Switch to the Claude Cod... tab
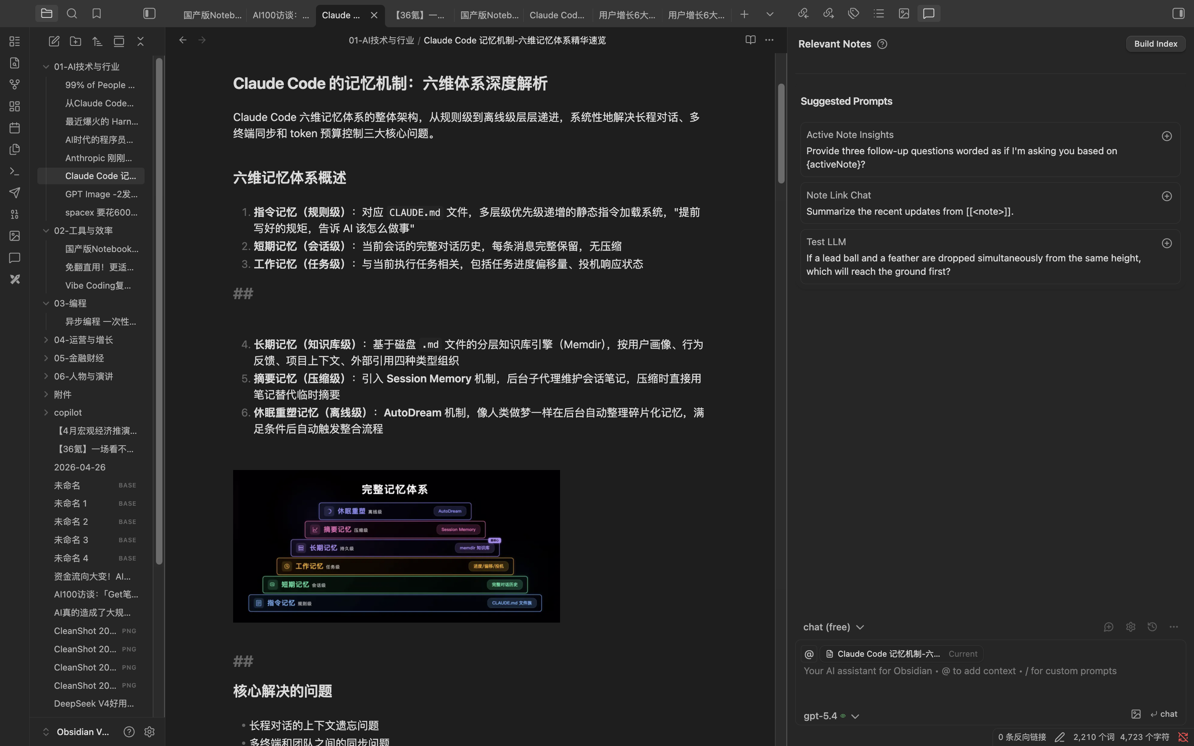The height and width of the screenshot is (746, 1194). (557, 15)
